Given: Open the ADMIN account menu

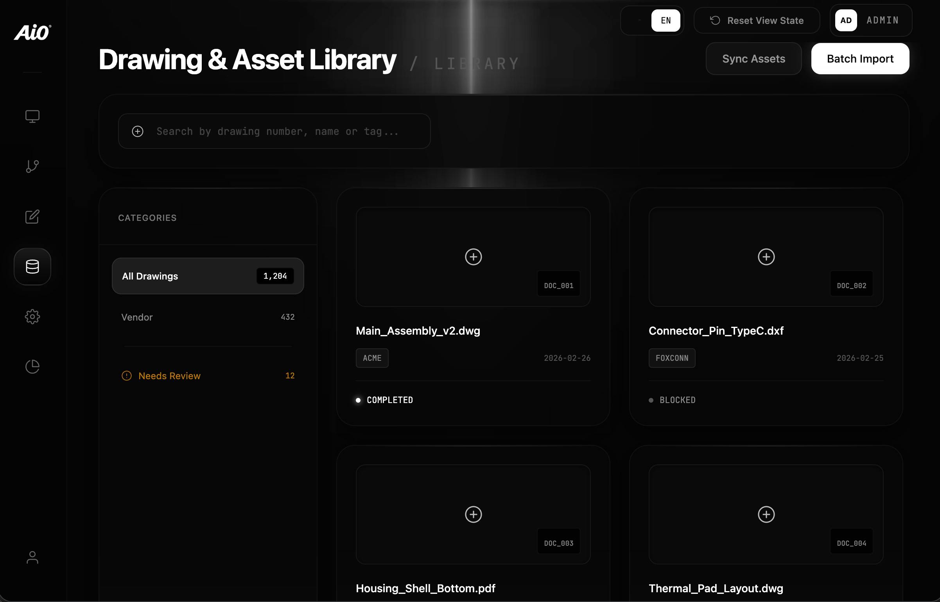Looking at the screenshot, I should [871, 20].
